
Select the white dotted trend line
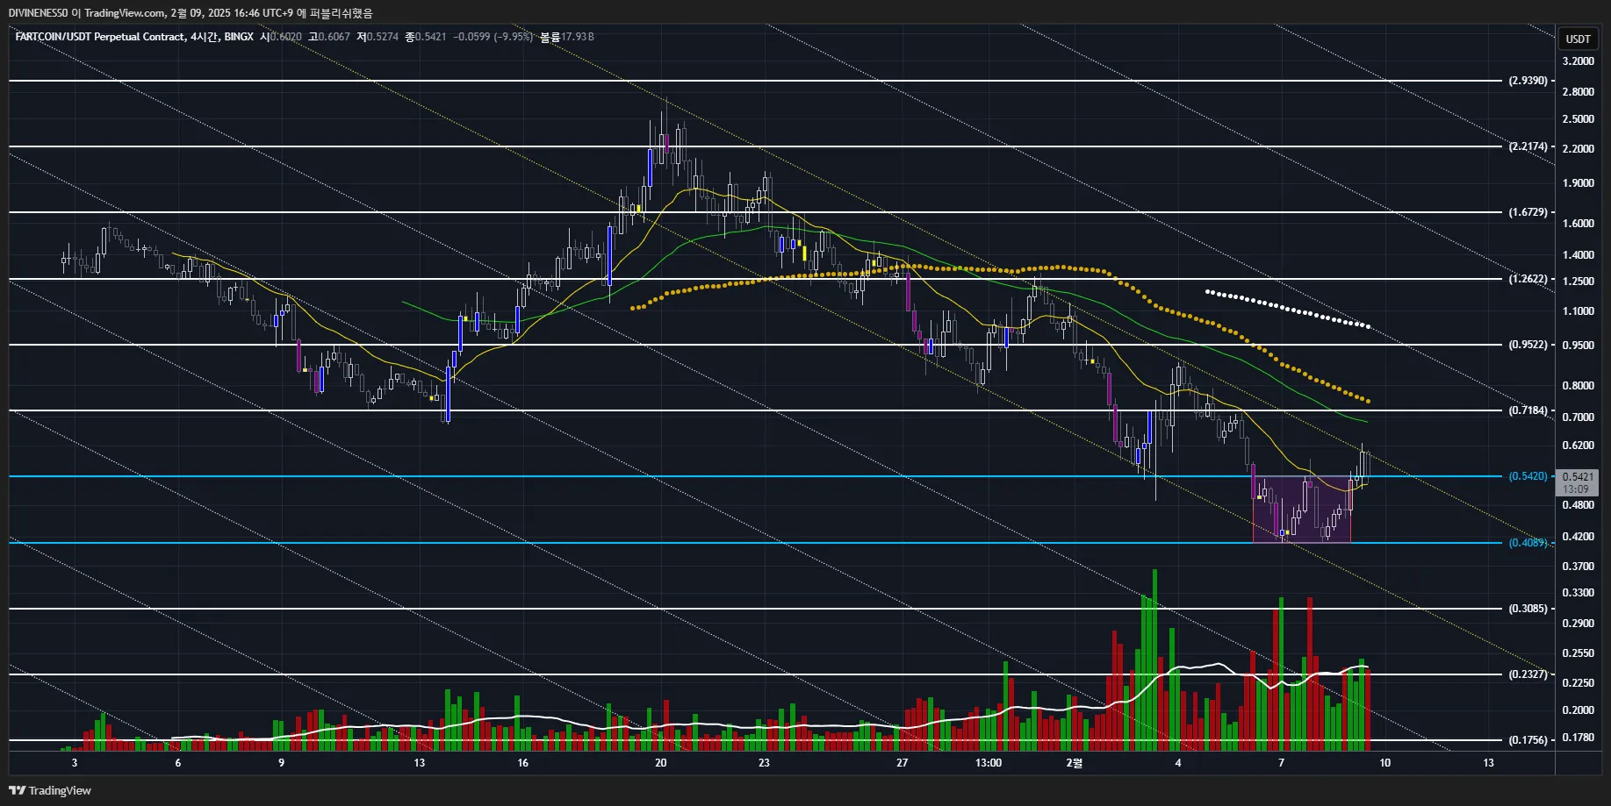1289,309
